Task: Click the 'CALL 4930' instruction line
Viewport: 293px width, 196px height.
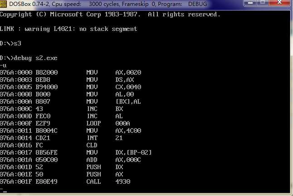Action: [x=65, y=182]
